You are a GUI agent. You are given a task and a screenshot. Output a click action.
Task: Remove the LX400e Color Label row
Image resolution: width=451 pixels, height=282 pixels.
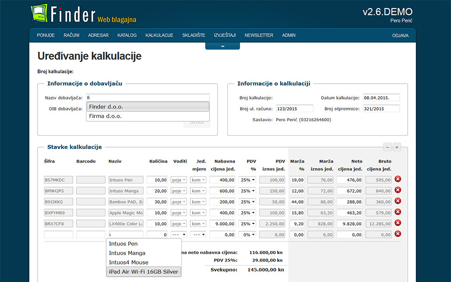(x=397, y=223)
